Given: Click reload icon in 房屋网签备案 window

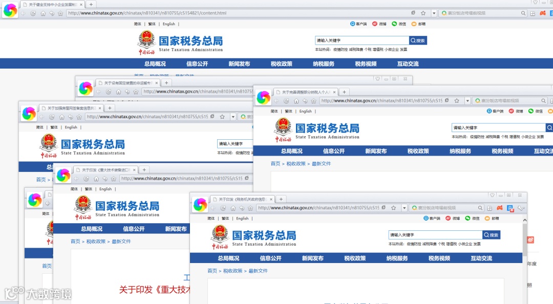Looking at the screenshot, I should pyautogui.click(x=52, y=117).
